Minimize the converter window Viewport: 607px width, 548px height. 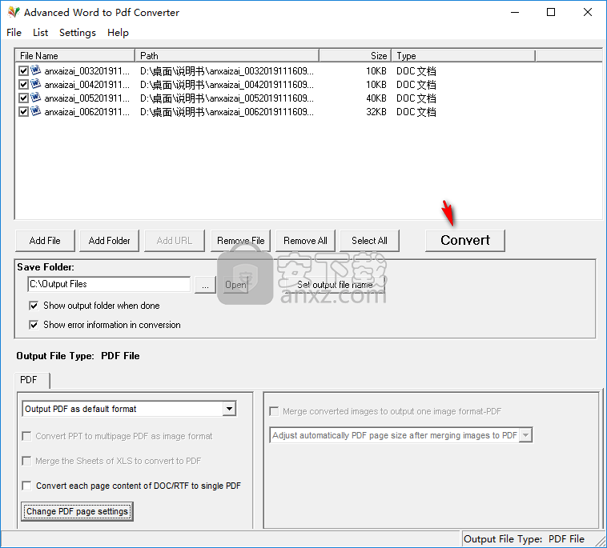coord(515,12)
